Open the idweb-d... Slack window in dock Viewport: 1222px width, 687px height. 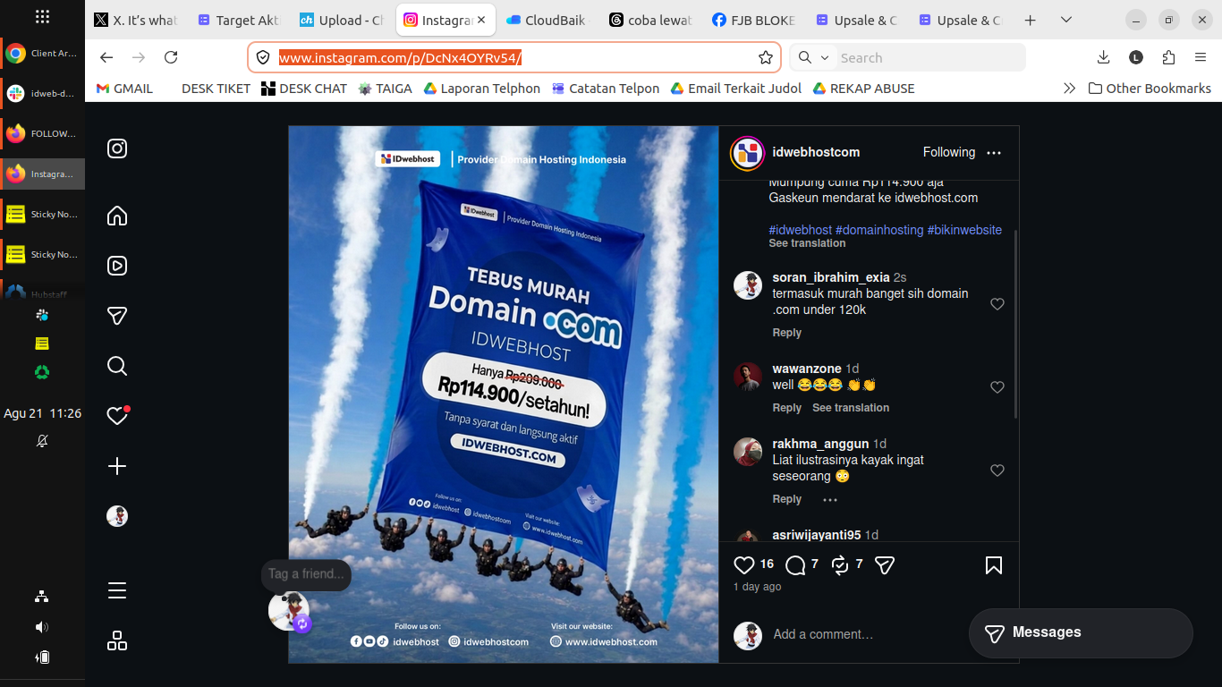coord(42,93)
